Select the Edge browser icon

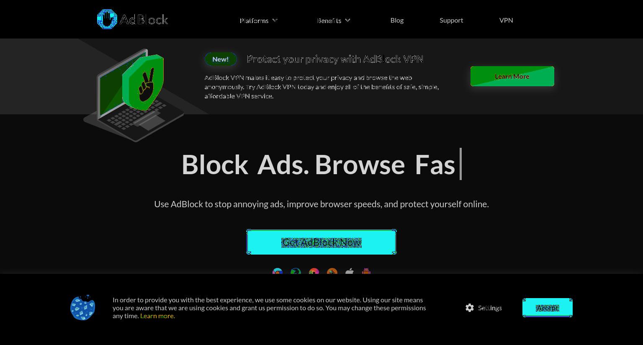click(296, 271)
